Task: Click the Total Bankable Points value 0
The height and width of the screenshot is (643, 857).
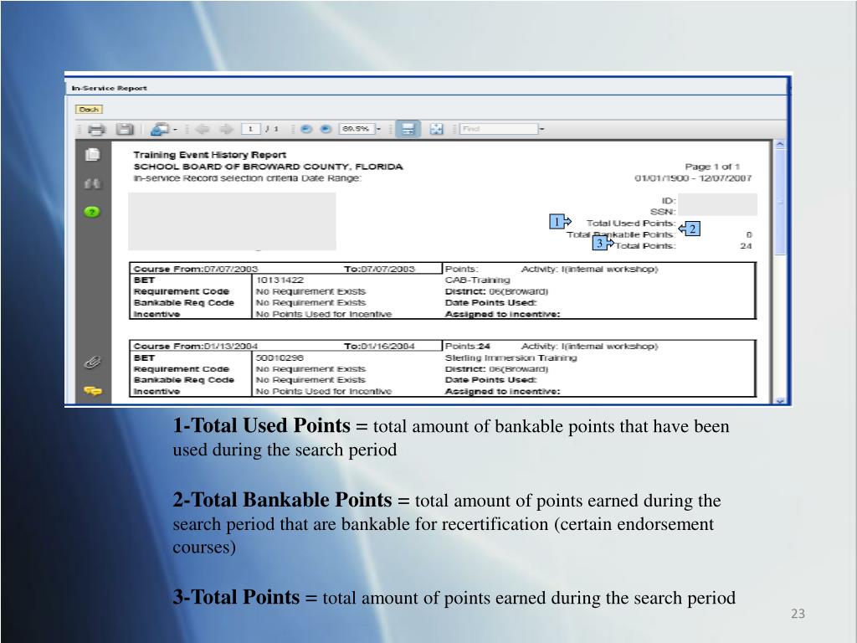Action: point(749,234)
